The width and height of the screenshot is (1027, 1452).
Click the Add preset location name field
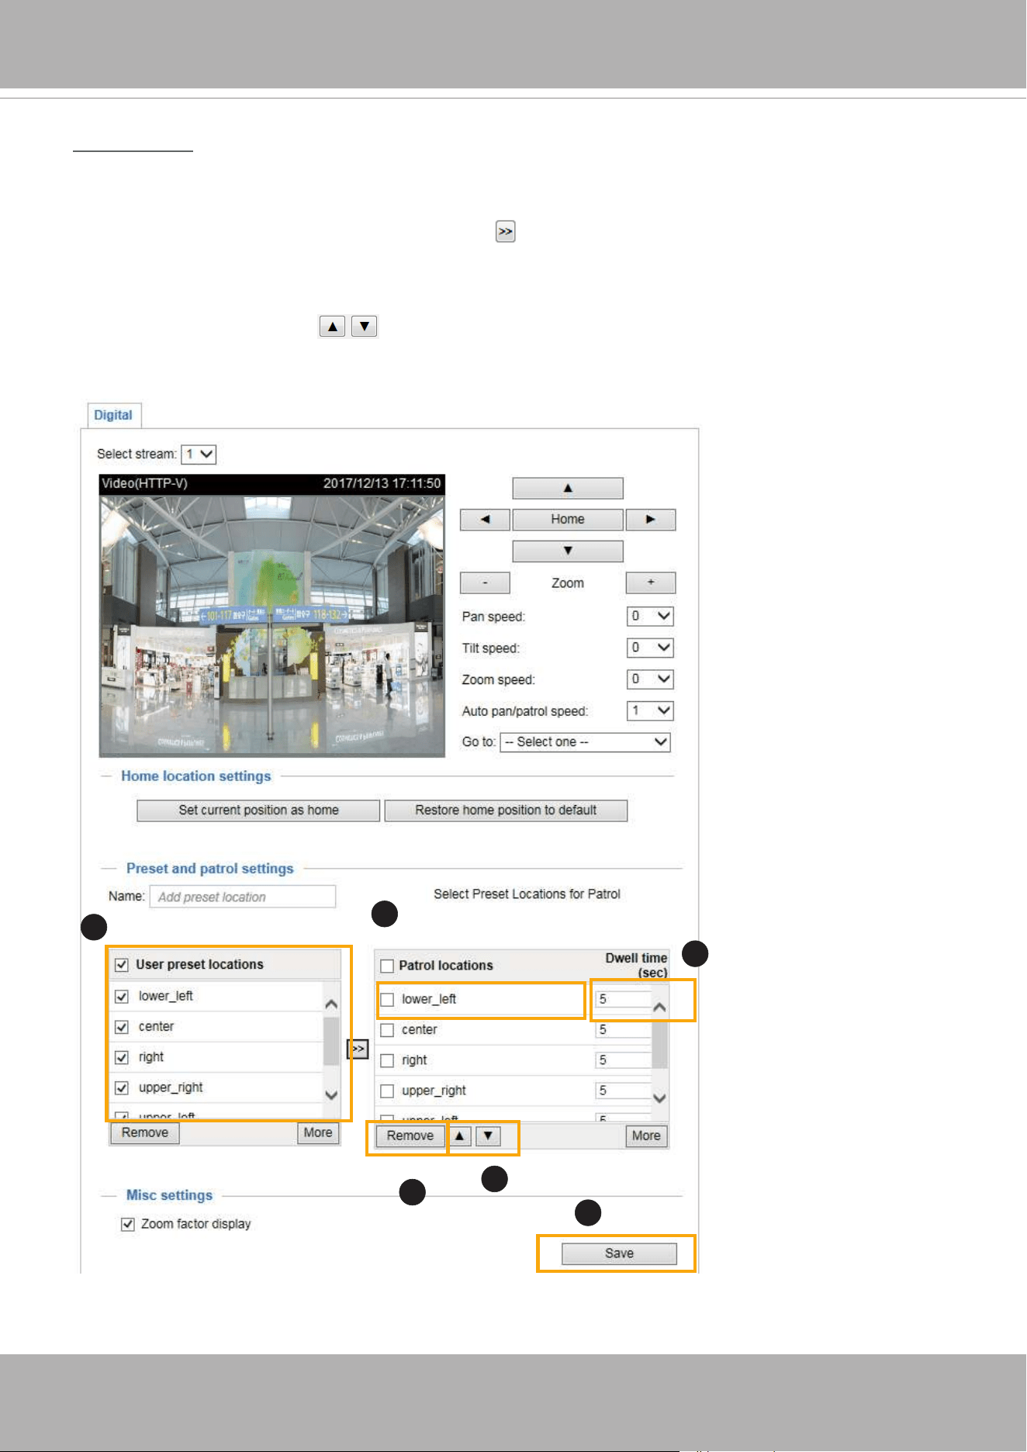point(243,897)
